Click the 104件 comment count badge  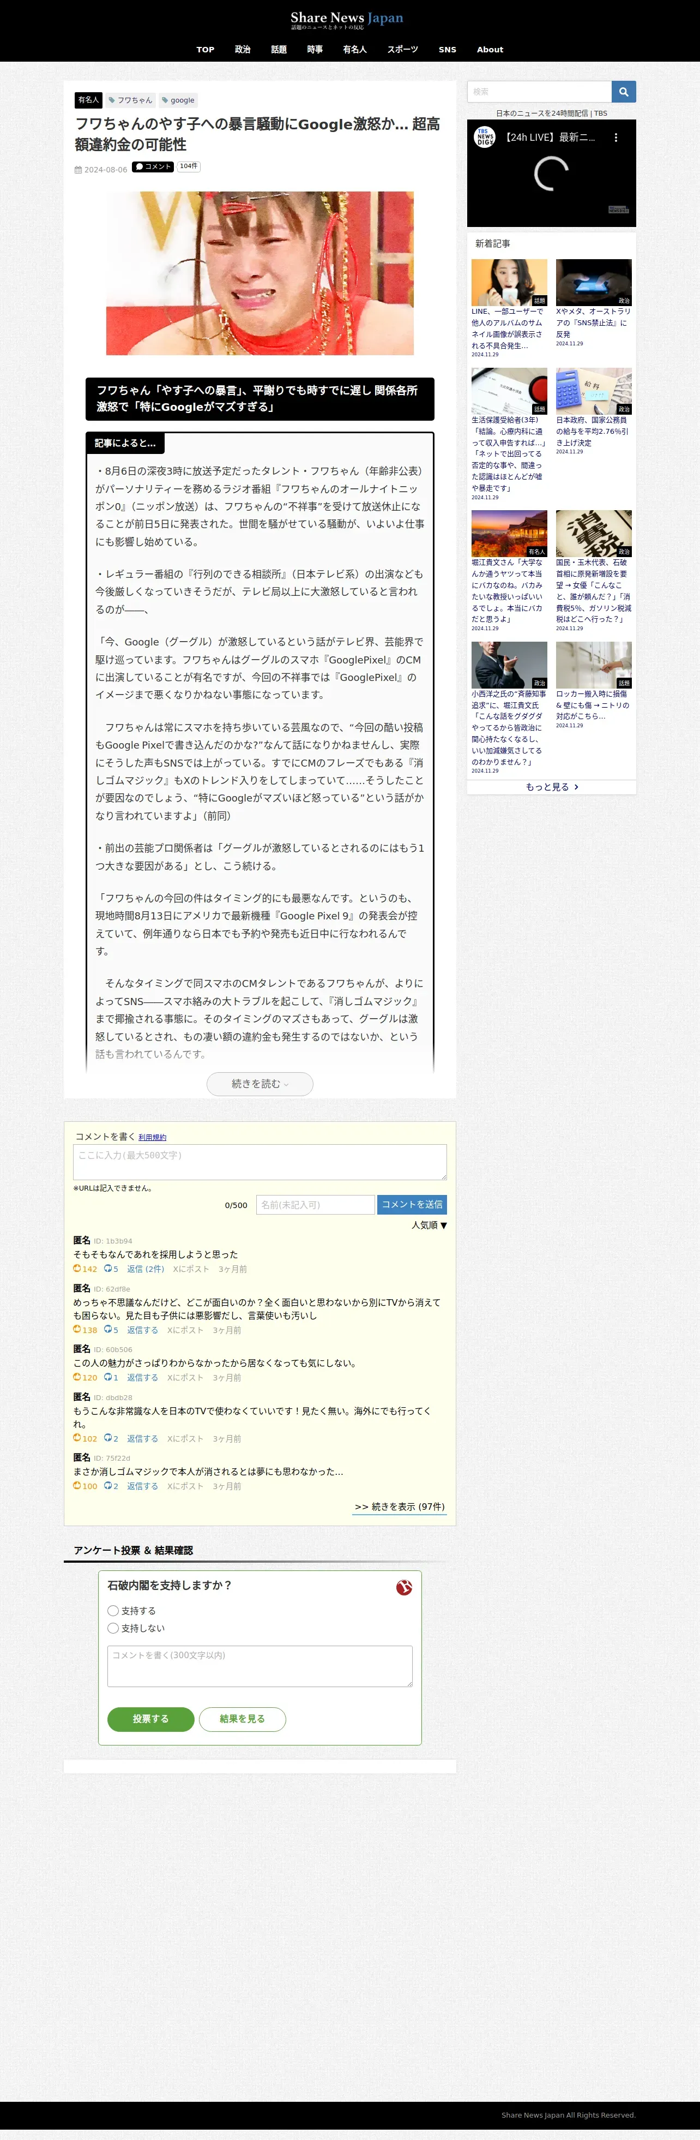(189, 166)
